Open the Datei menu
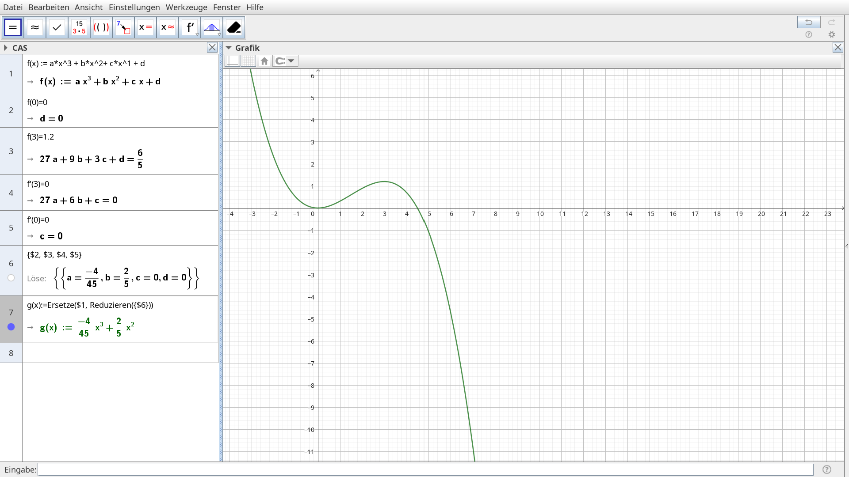 13,8
